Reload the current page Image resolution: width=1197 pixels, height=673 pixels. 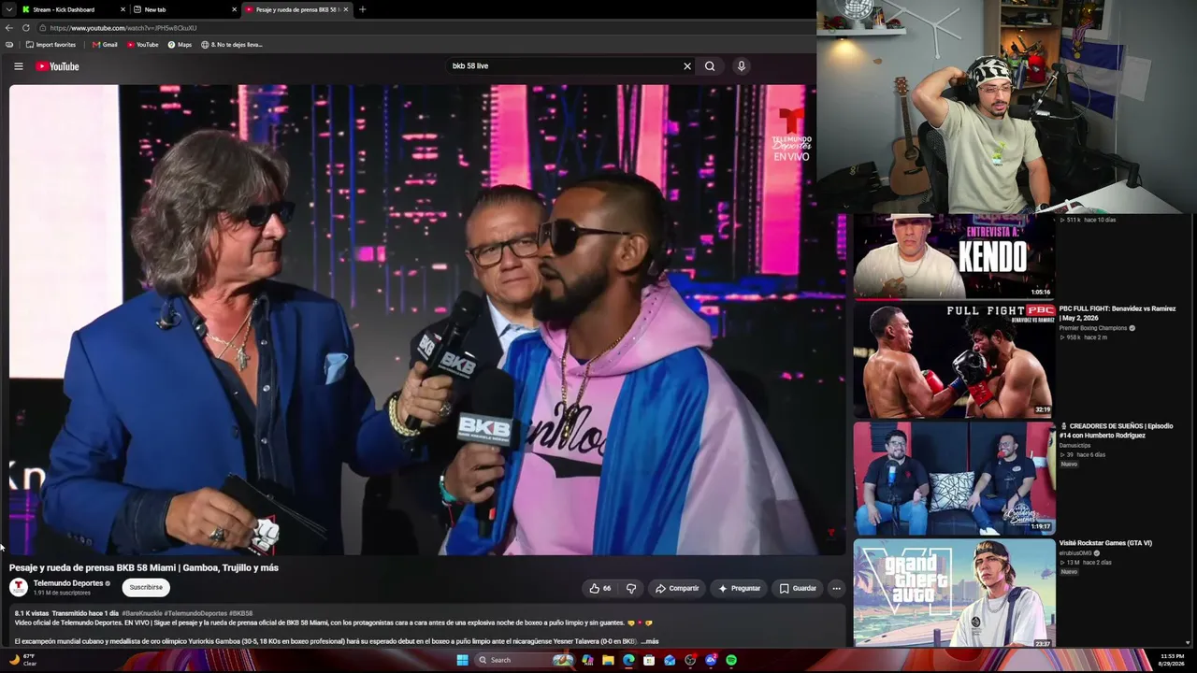pos(26,28)
